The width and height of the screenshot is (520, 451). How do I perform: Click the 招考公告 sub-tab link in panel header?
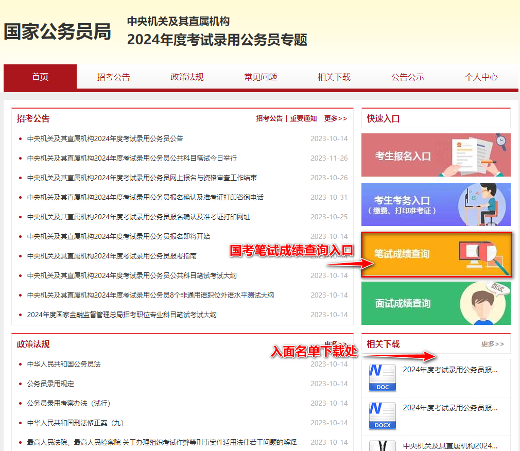click(x=269, y=118)
